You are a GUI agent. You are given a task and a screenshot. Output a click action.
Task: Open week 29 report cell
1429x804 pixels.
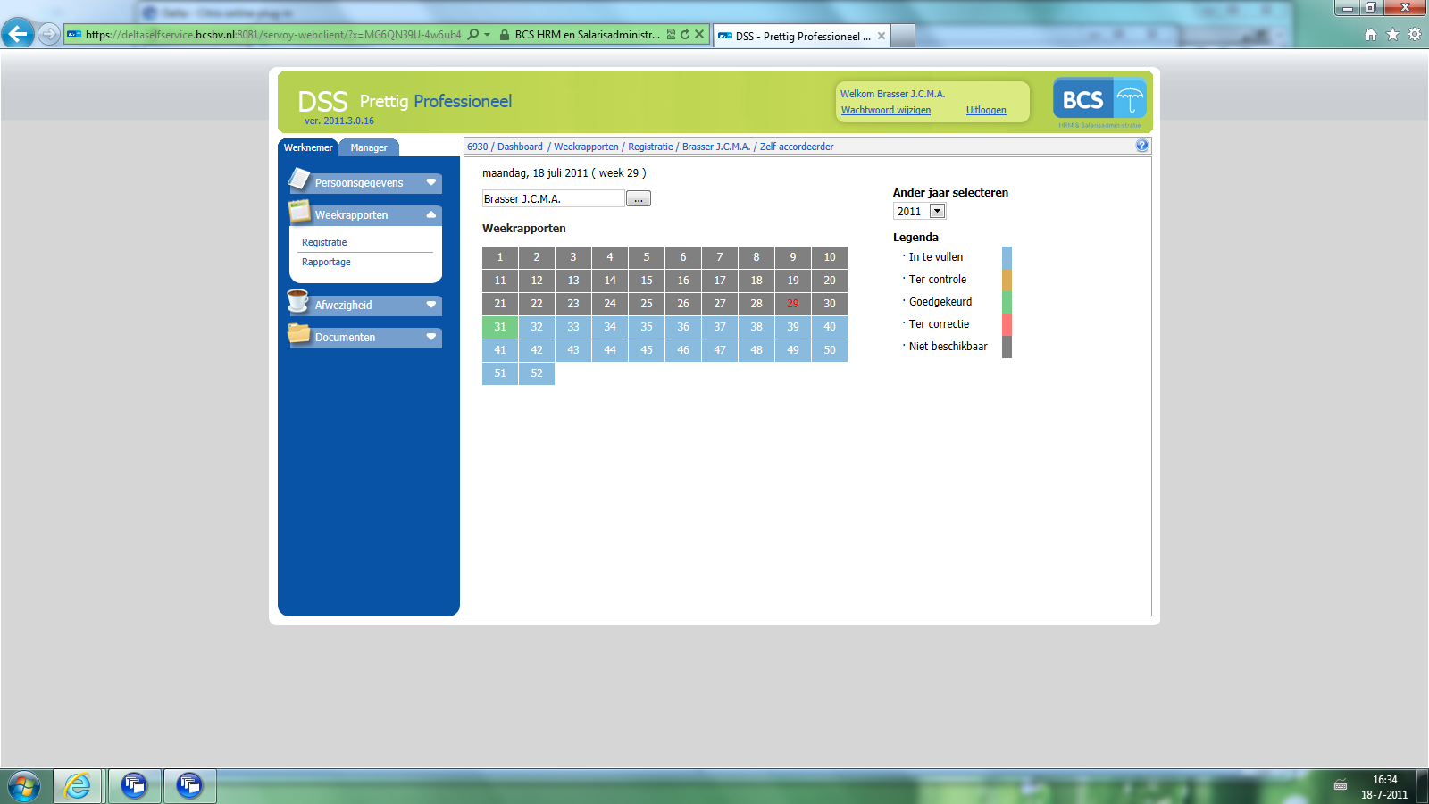[793, 304]
